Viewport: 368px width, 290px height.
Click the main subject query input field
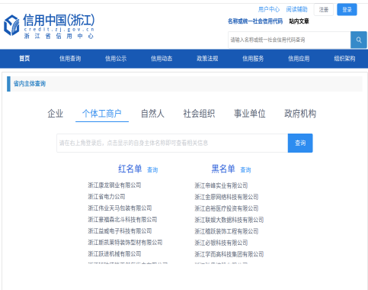coord(172,143)
